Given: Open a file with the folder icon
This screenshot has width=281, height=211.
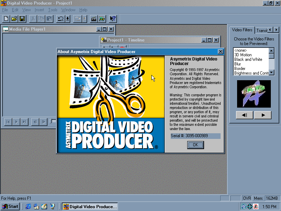Looking at the screenshot, I should point(14,19).
